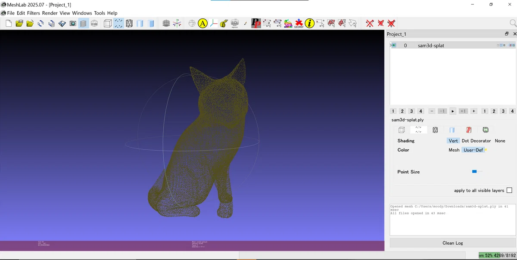Open the GEOREF referencing tool
This screenshot has width=517, height=260.
pyautogui.click(x=299, y=24)
